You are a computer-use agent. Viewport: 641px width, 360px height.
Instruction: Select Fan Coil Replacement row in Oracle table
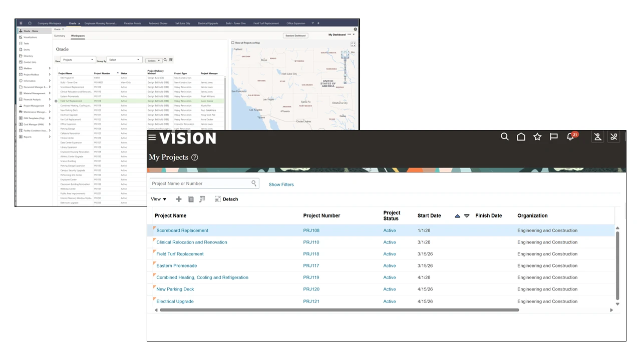(x=140, y=119)
